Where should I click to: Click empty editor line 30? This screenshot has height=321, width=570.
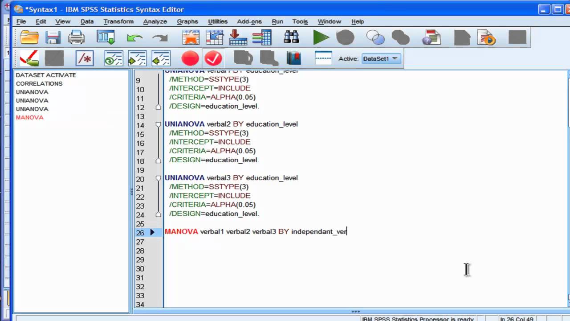[365, 269]
